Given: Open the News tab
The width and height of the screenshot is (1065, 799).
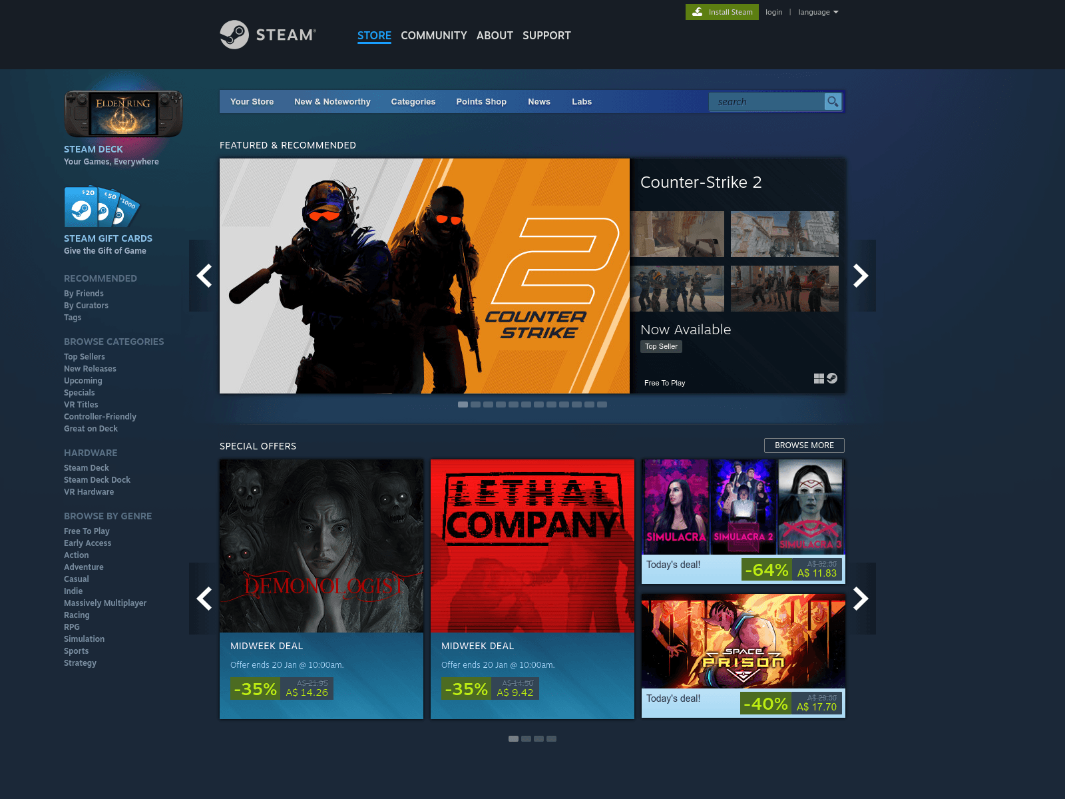Looking at the screenshot, I should tap(539, 102).
